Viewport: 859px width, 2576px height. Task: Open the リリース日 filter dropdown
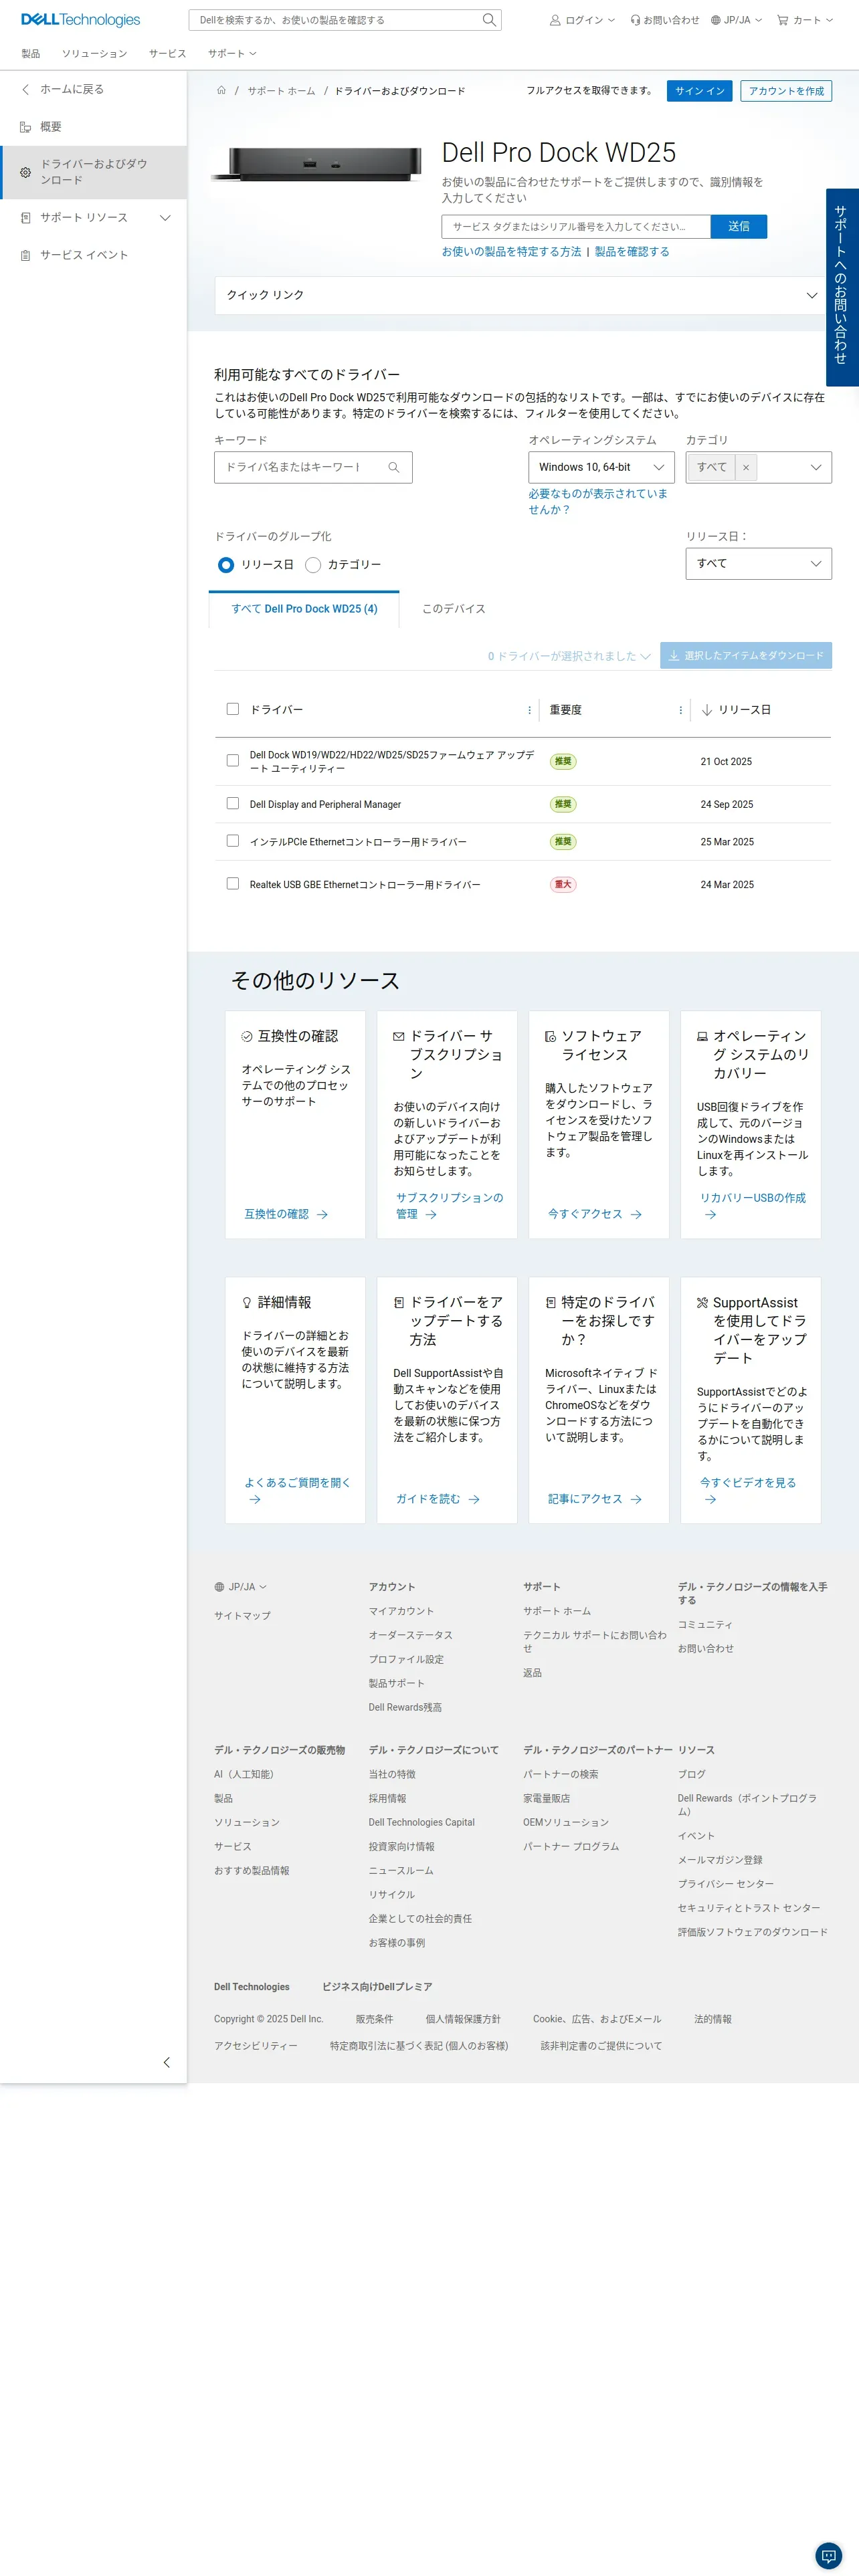(x=758, y=563)
